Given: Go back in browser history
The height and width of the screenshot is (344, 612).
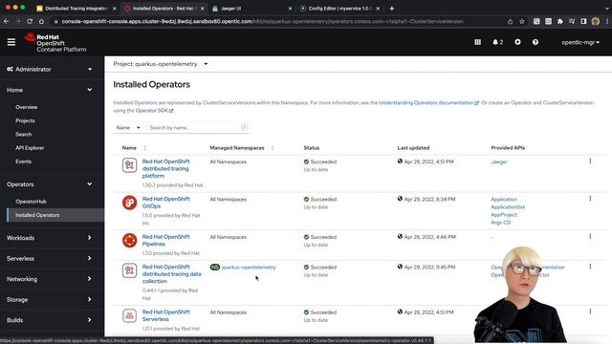Looking at the screenshot, I should pos(7,21).
